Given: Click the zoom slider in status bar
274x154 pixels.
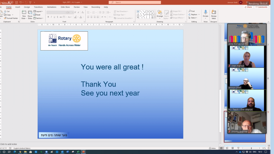Looking at the screenshot, I should tap(251, 148).
